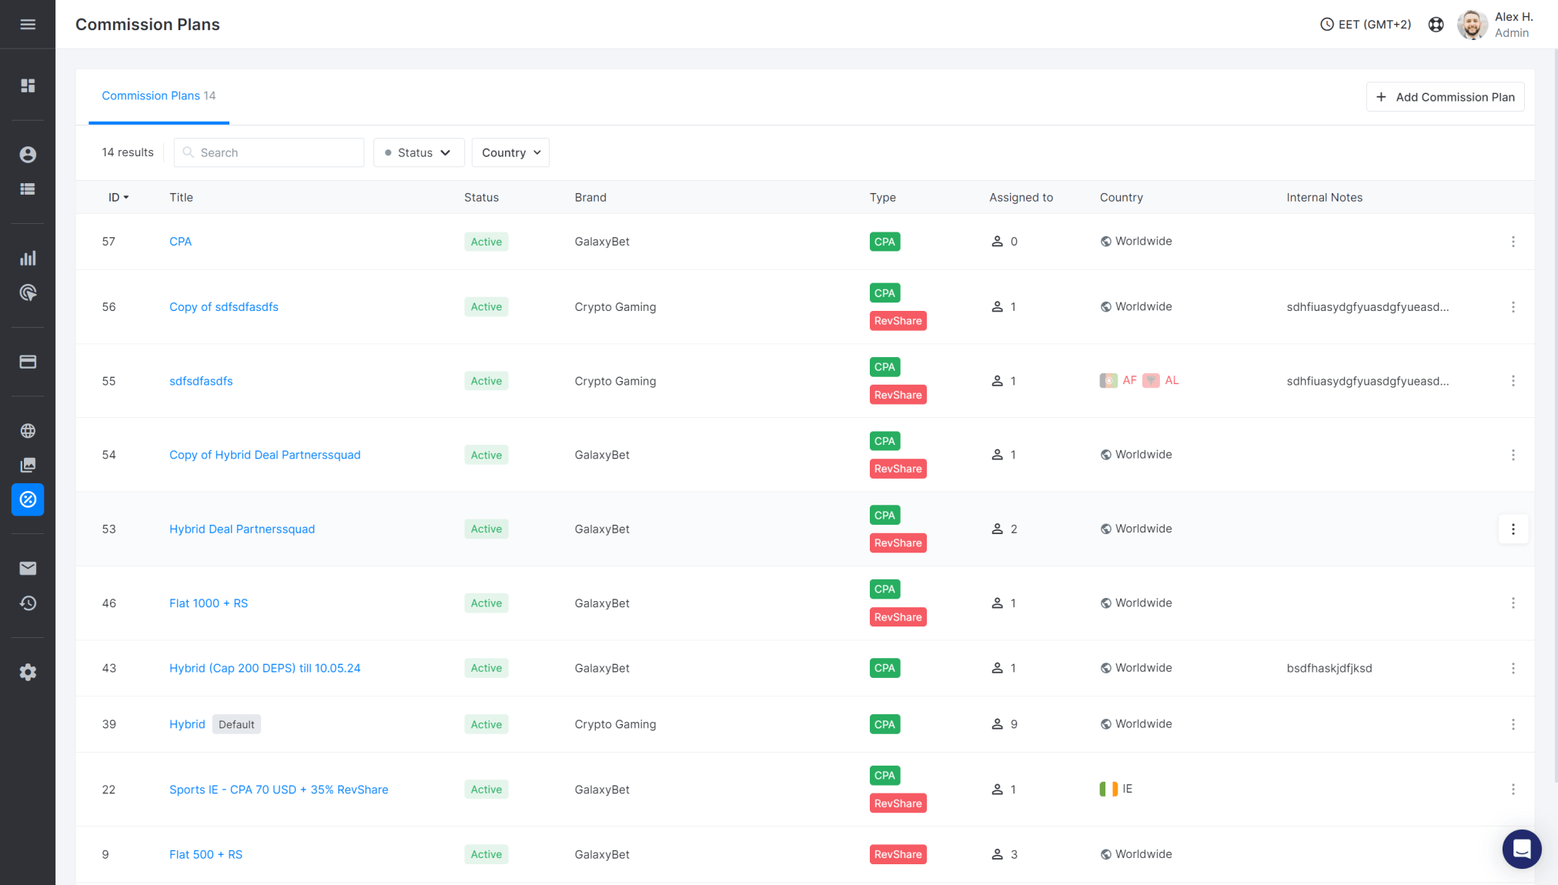Open the Dashboard panel from the sidebar
This screenshot has height=885, width=1558.
pyautogui.click(x=28, y=85)
